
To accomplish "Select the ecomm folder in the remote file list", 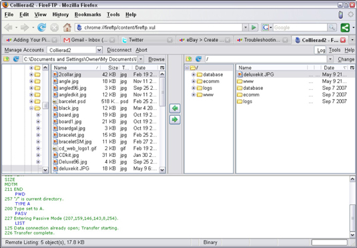I will tap(295, 94).
